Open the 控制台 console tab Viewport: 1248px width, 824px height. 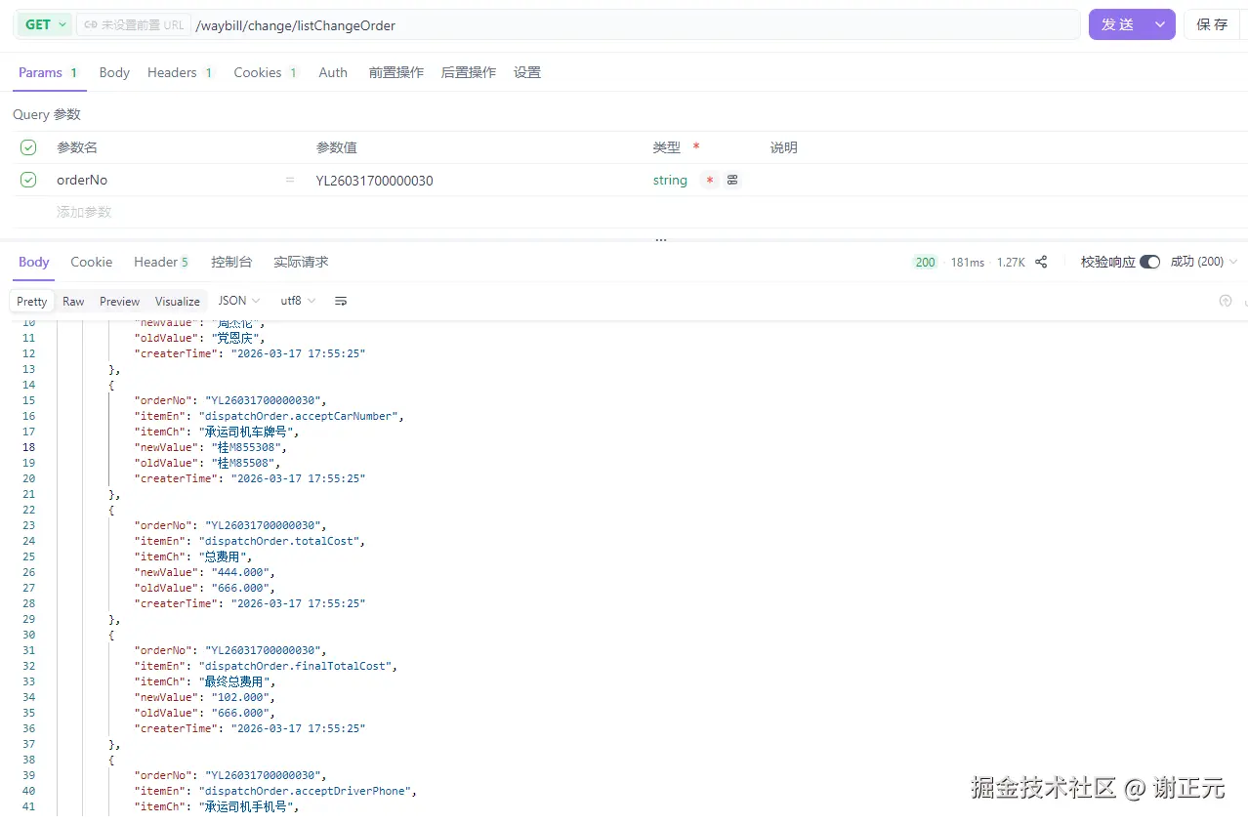[x=231, y=262]
